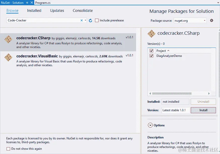This screenshot has width=220, height=154.
Task: Switch to Installed tab
Action: (x=34, y=11)
